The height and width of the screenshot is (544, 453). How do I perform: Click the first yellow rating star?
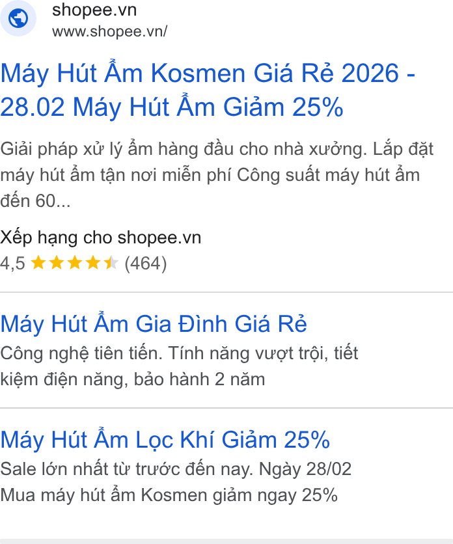pos(38,263)
